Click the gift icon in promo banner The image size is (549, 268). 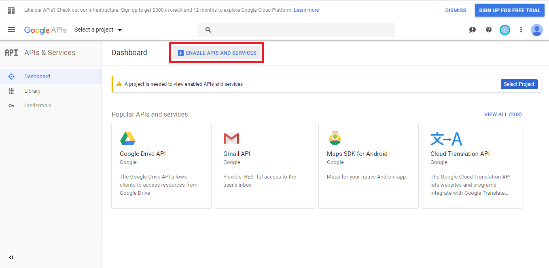[x=11, y=10]
